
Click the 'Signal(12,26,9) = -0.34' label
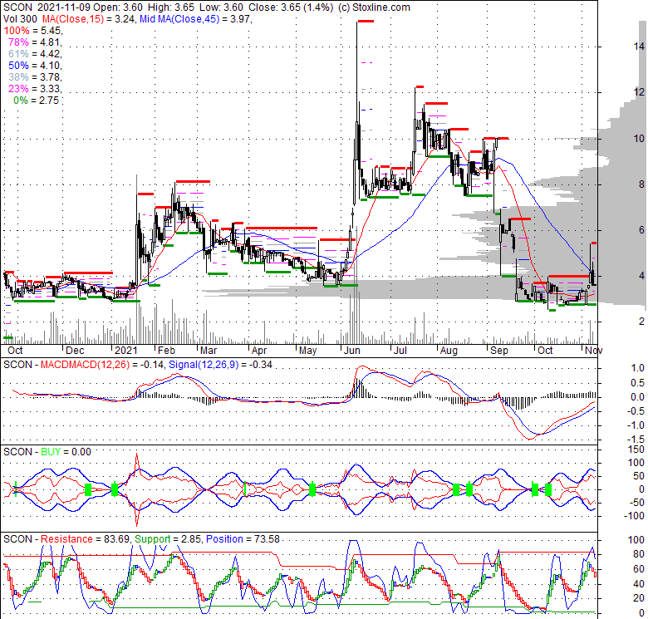[221, 365]
